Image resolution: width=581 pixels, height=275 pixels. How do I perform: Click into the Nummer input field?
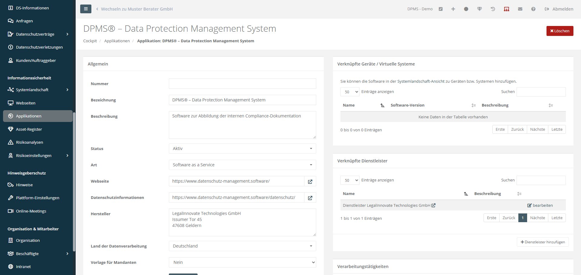click(242, 84)
